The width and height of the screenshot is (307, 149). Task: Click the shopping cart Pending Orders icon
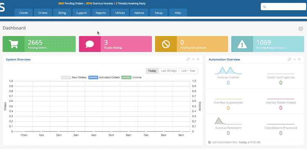pyautogui.click(x=14, y=44)
